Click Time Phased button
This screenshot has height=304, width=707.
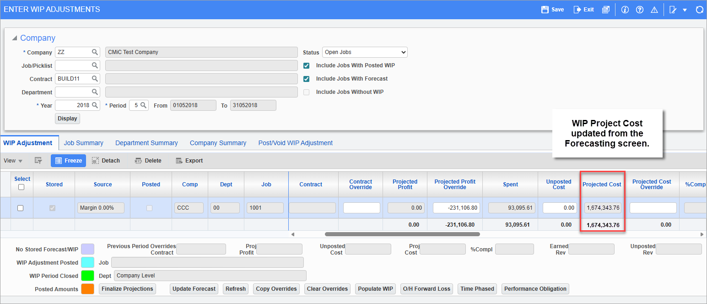click(477, 289)
